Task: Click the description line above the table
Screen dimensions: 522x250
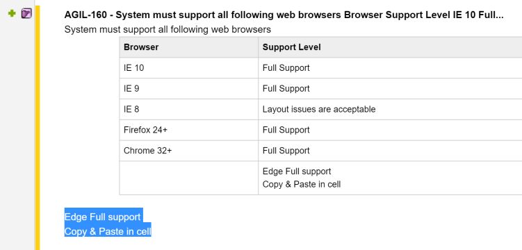Action: (x=168, y=30)
